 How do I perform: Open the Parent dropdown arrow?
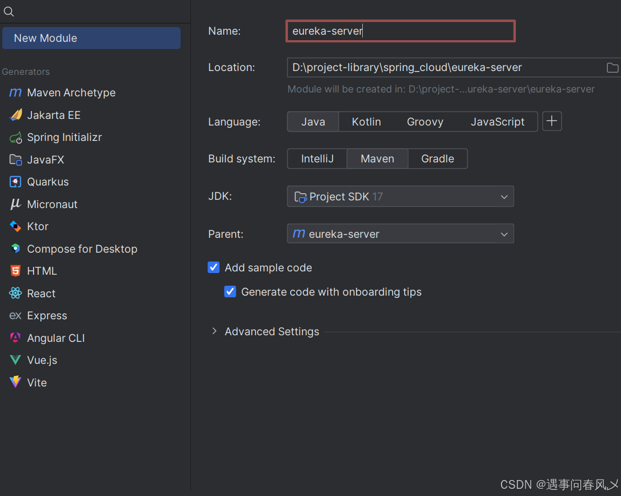(504, 234)
